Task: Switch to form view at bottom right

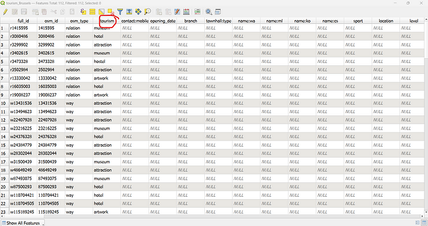Action: [418, 223]
